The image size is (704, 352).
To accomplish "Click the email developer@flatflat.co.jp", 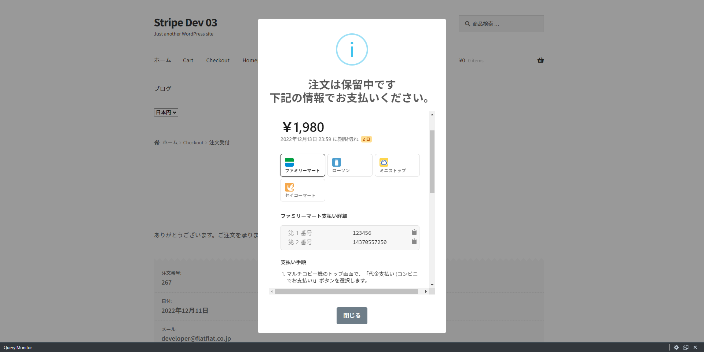I will (196, 338).
